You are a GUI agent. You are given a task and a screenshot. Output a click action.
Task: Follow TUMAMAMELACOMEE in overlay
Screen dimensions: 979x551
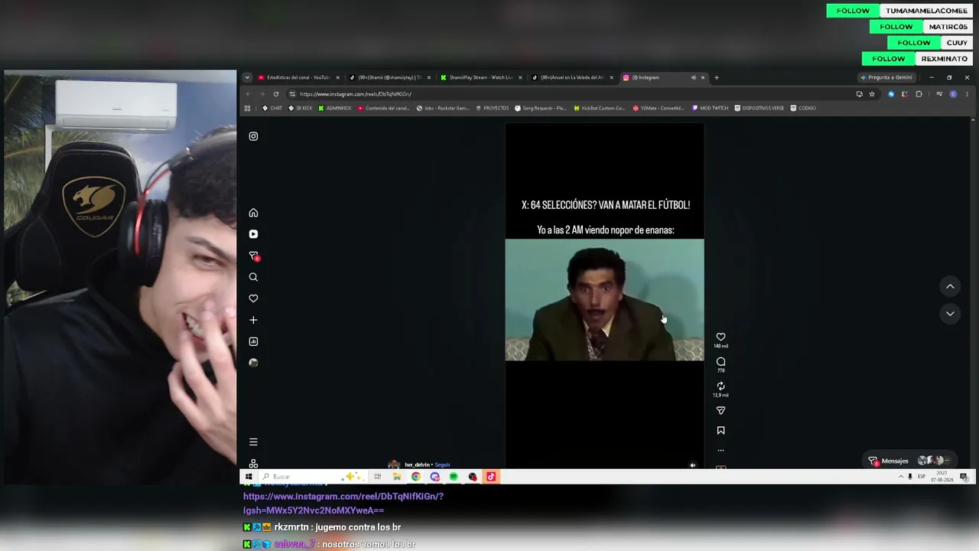pyautogui.click(x=853, y=11)
